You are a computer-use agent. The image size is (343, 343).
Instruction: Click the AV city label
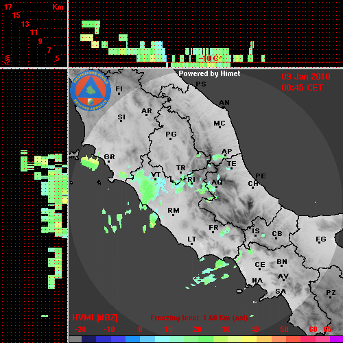(x=283, y=276)
